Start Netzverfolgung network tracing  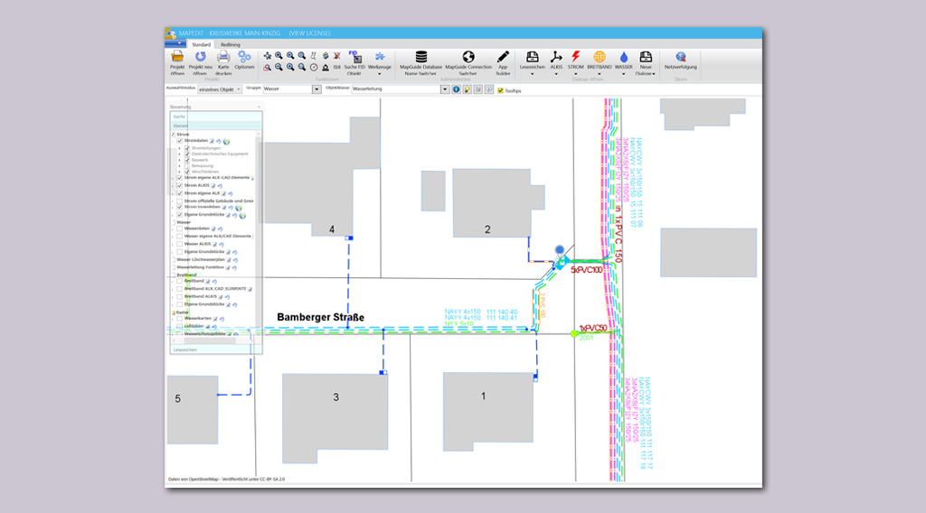[x=680, y=57]
